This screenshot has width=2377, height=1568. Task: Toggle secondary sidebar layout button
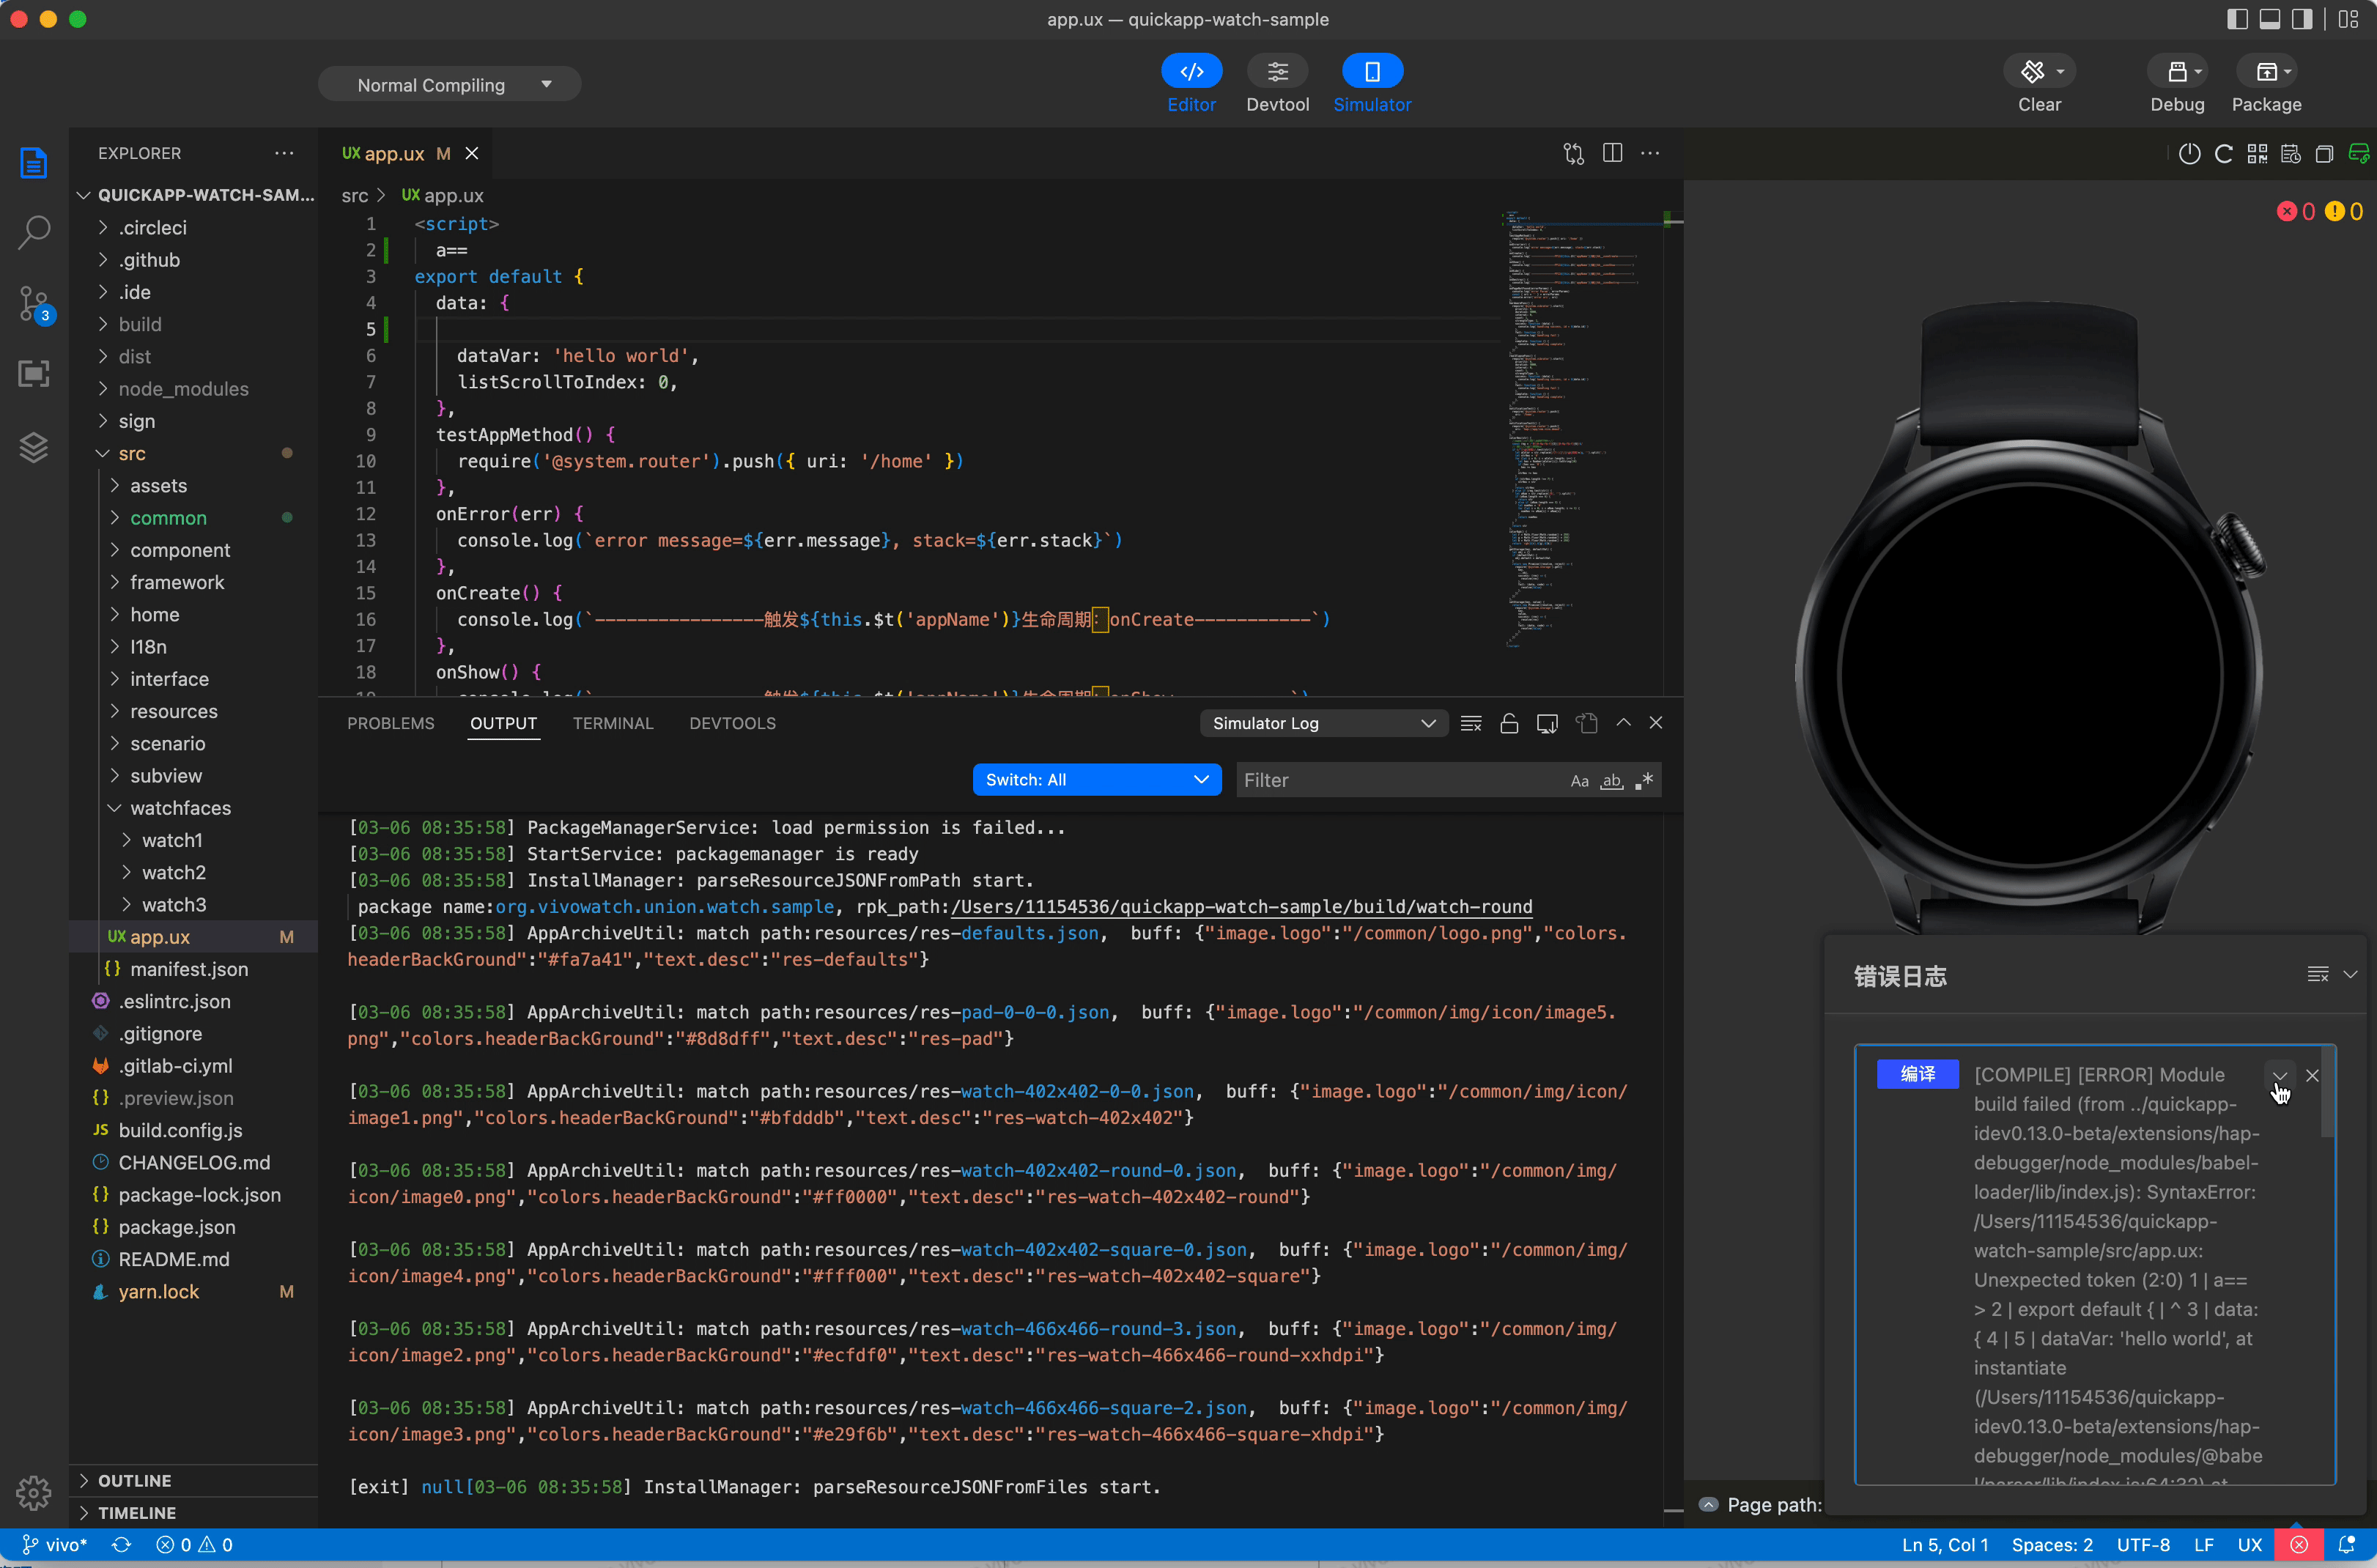(2302, 19)
